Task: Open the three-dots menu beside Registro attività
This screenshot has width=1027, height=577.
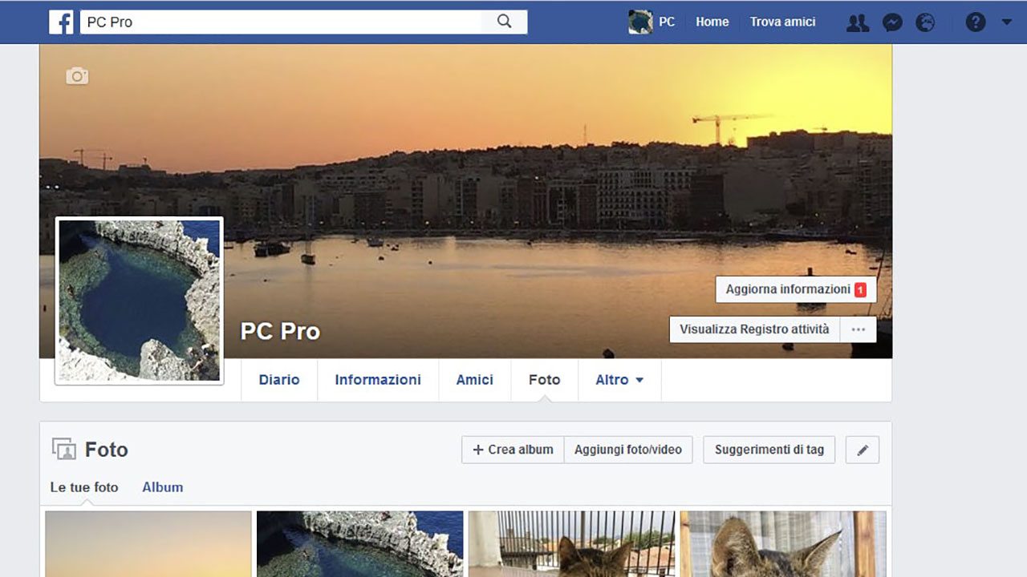Action: click(x=859, y=329)
